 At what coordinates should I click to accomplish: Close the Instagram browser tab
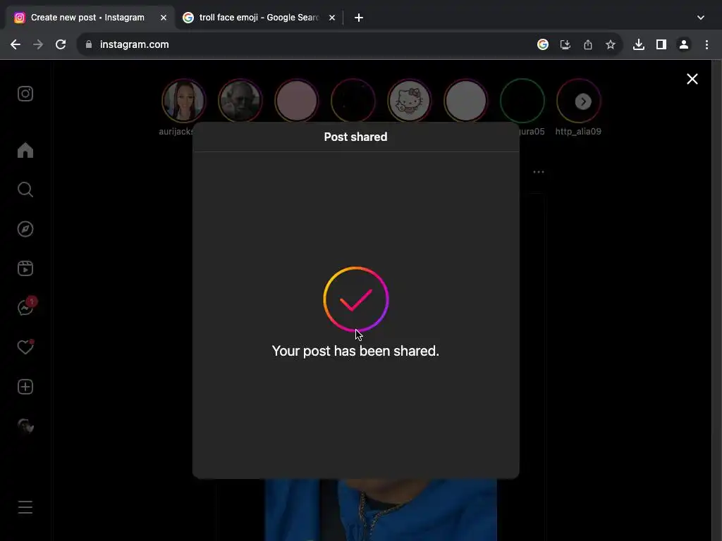click(164, 18)
